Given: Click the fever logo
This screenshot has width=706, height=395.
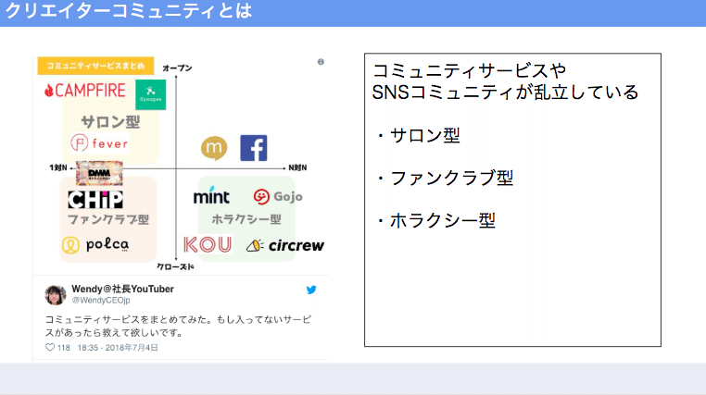Looking at the screenshot, I should pos(99,143).
